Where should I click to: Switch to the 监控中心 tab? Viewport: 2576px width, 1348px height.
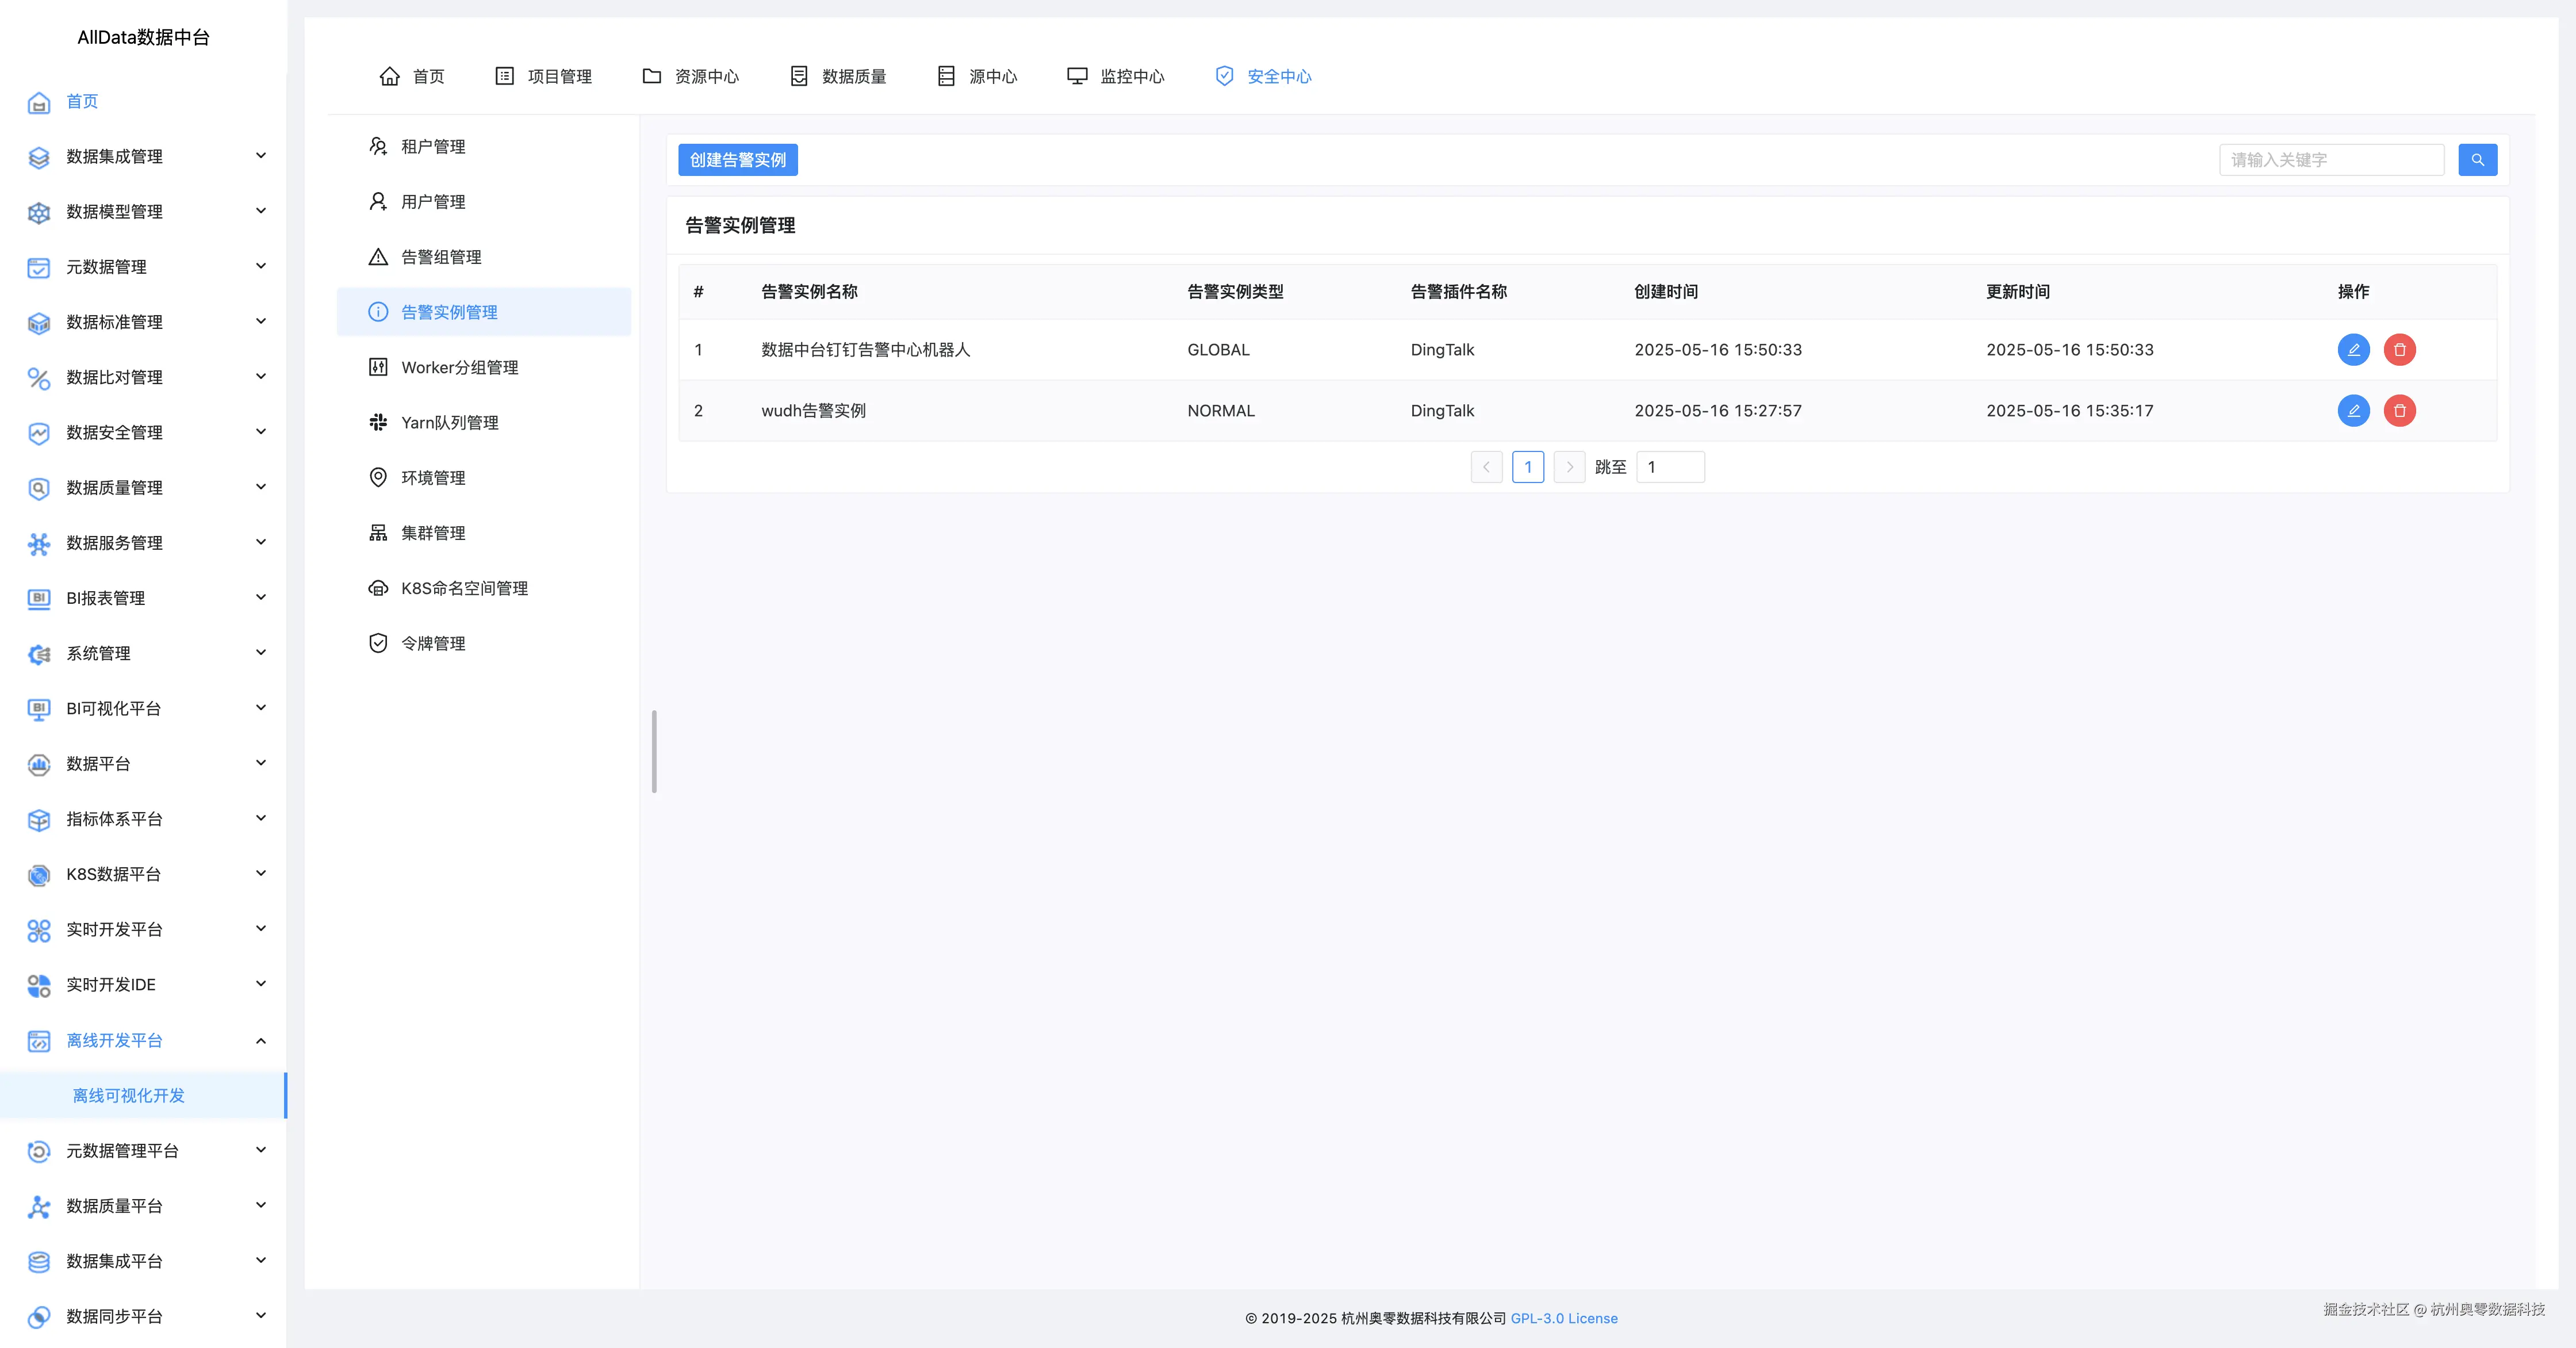point(1131,76)
